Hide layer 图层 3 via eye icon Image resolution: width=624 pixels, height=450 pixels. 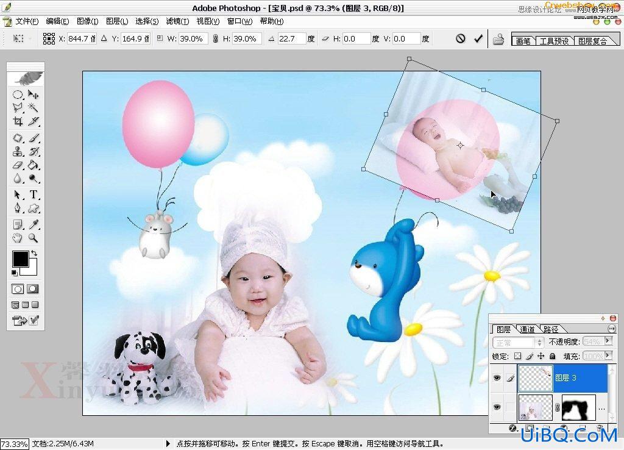pyautogui.click(x=497, y=377)
